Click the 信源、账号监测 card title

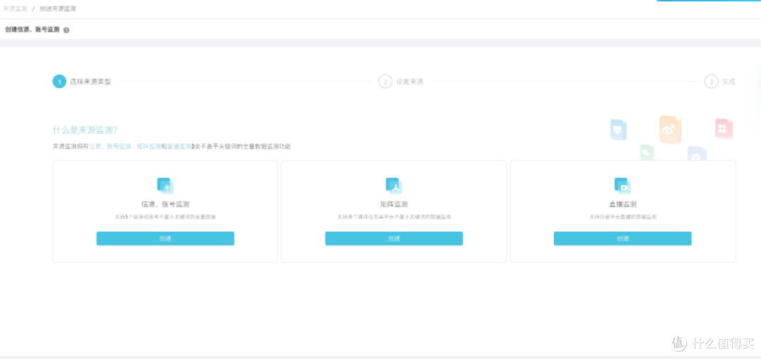pos(165,204)
